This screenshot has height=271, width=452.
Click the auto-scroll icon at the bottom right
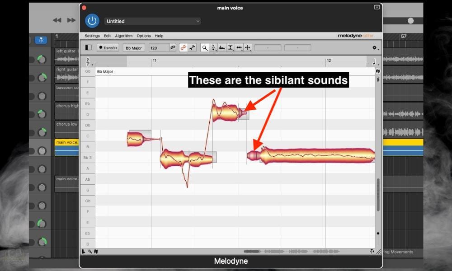[372, 252]
